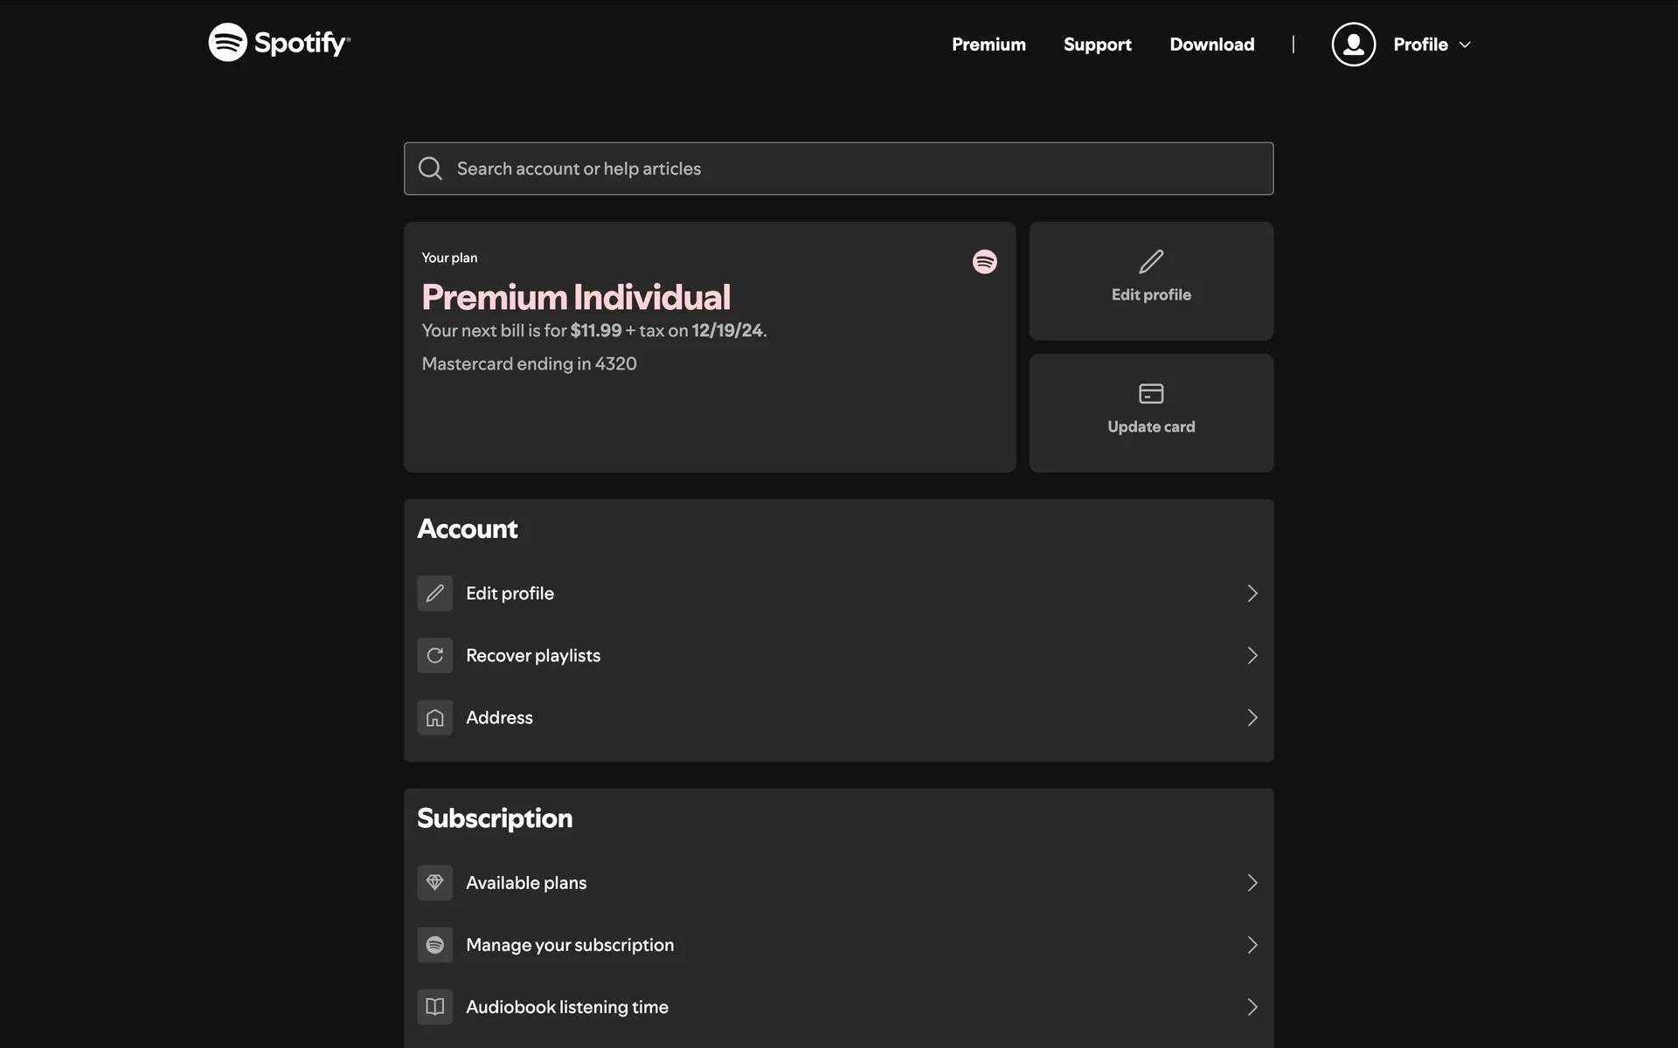Click the Spotify logo in the header

[280, 42]
